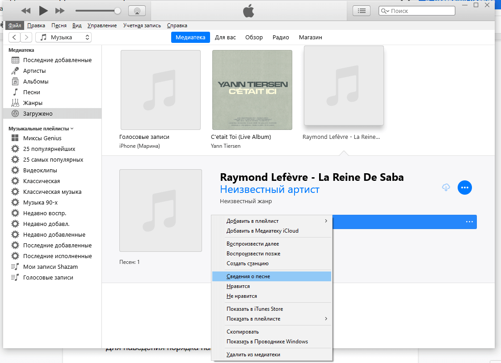501x363 pixels.
Task: Click the Миксы Genius grid icon
Action: click(x=15, y=138)
